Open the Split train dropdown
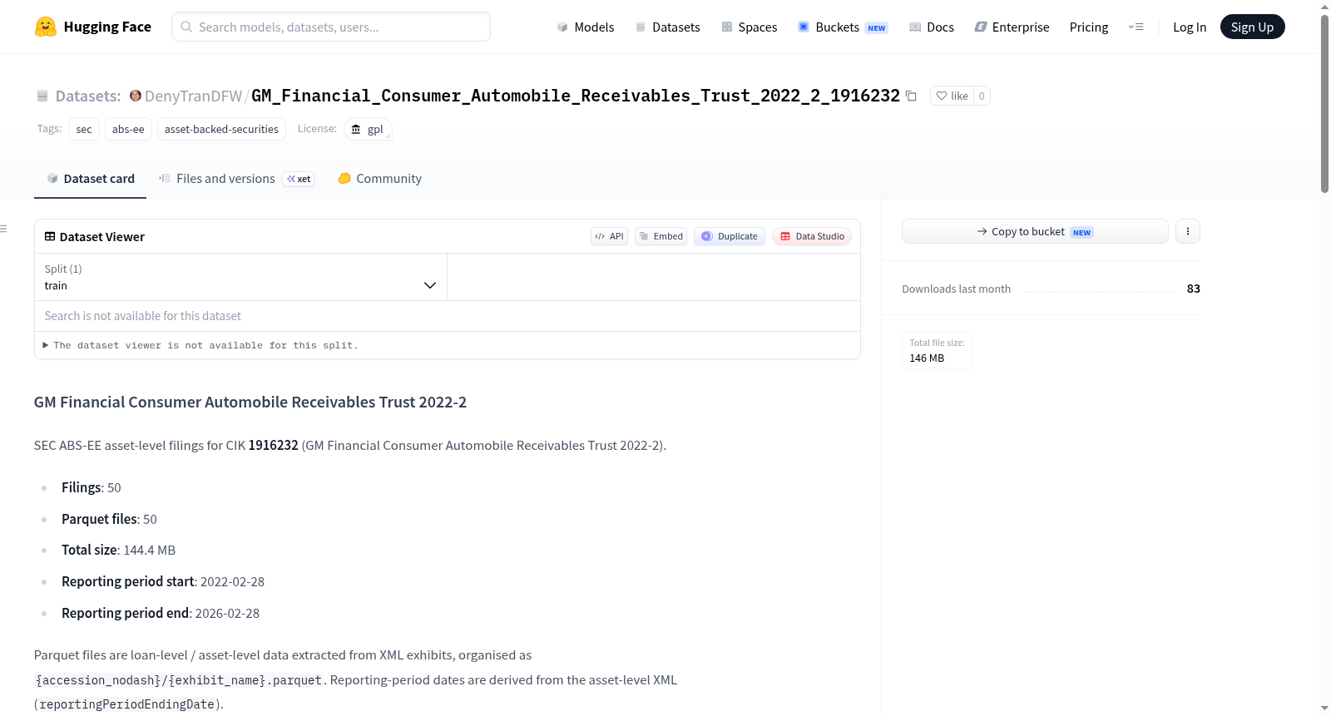This screenshot has width=1331, height=716. (x=240, y=277)
